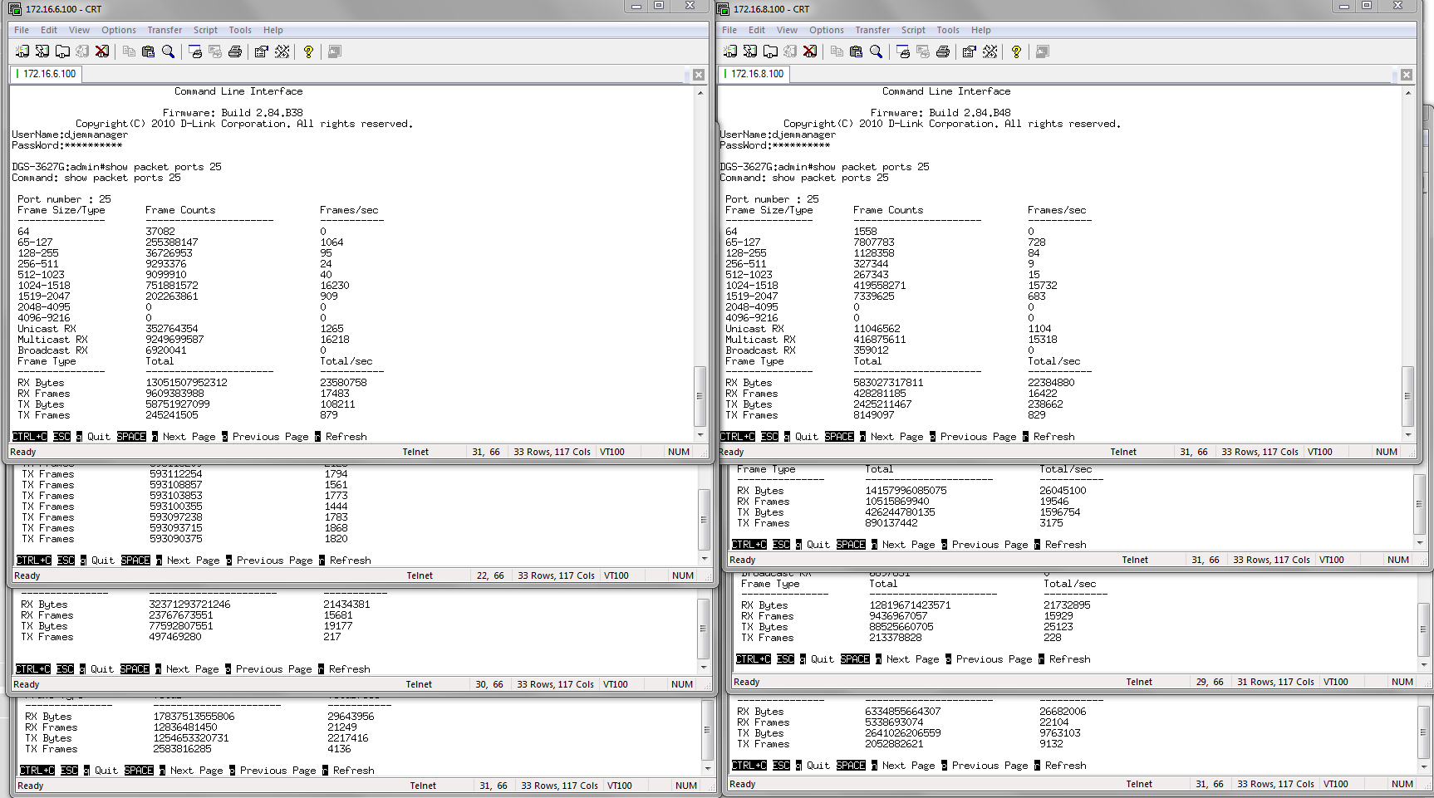This screenshot has height=798, width=1434.
Task: Click Next Page text in 172.16.8.100 terminal footer
Action: (897, 437)
